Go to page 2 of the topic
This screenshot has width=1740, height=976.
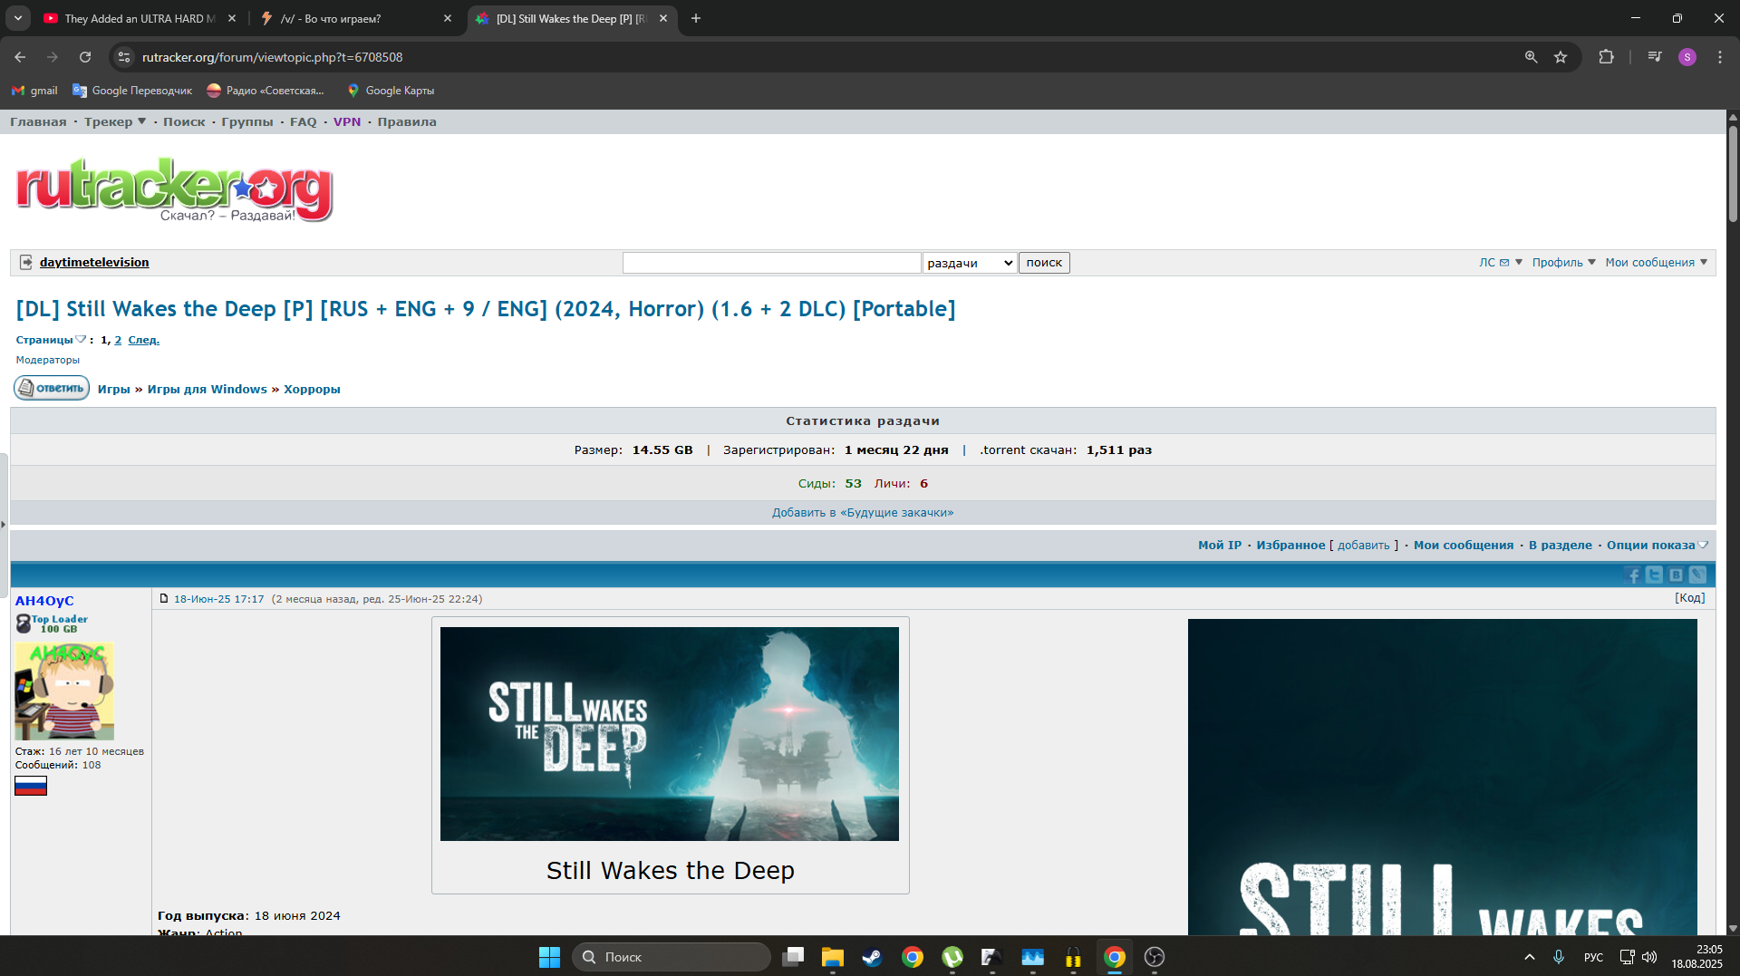point(118,340)
